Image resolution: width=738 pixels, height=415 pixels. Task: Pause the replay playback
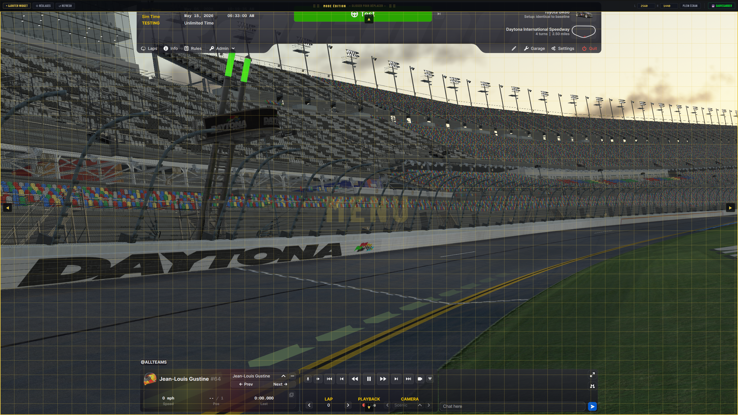[x=369, y=379]
